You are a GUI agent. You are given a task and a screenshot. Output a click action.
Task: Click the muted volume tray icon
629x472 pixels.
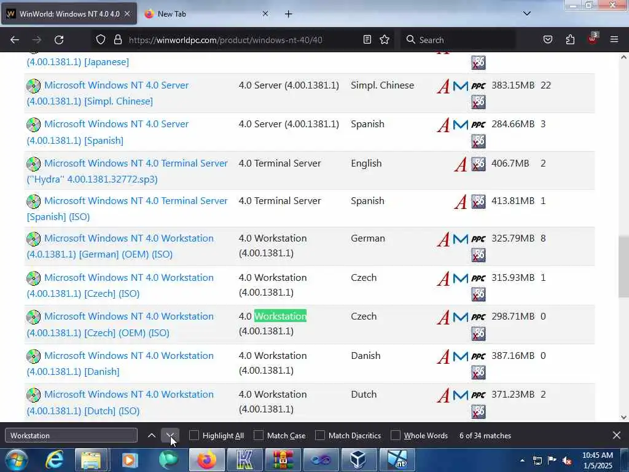(567, 460)
